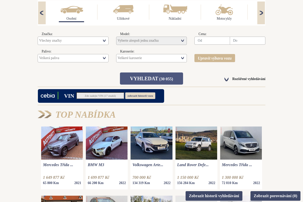This screenshot has height=202, width=303.
Task: Click the price 1 300 000 Kč
Action: click(233, 178)
